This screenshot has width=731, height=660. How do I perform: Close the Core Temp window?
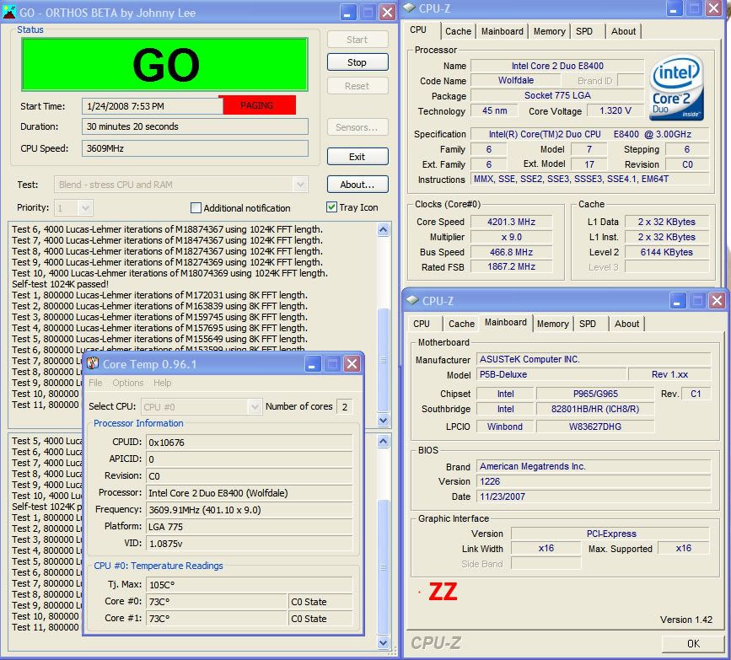click(352, 364)
